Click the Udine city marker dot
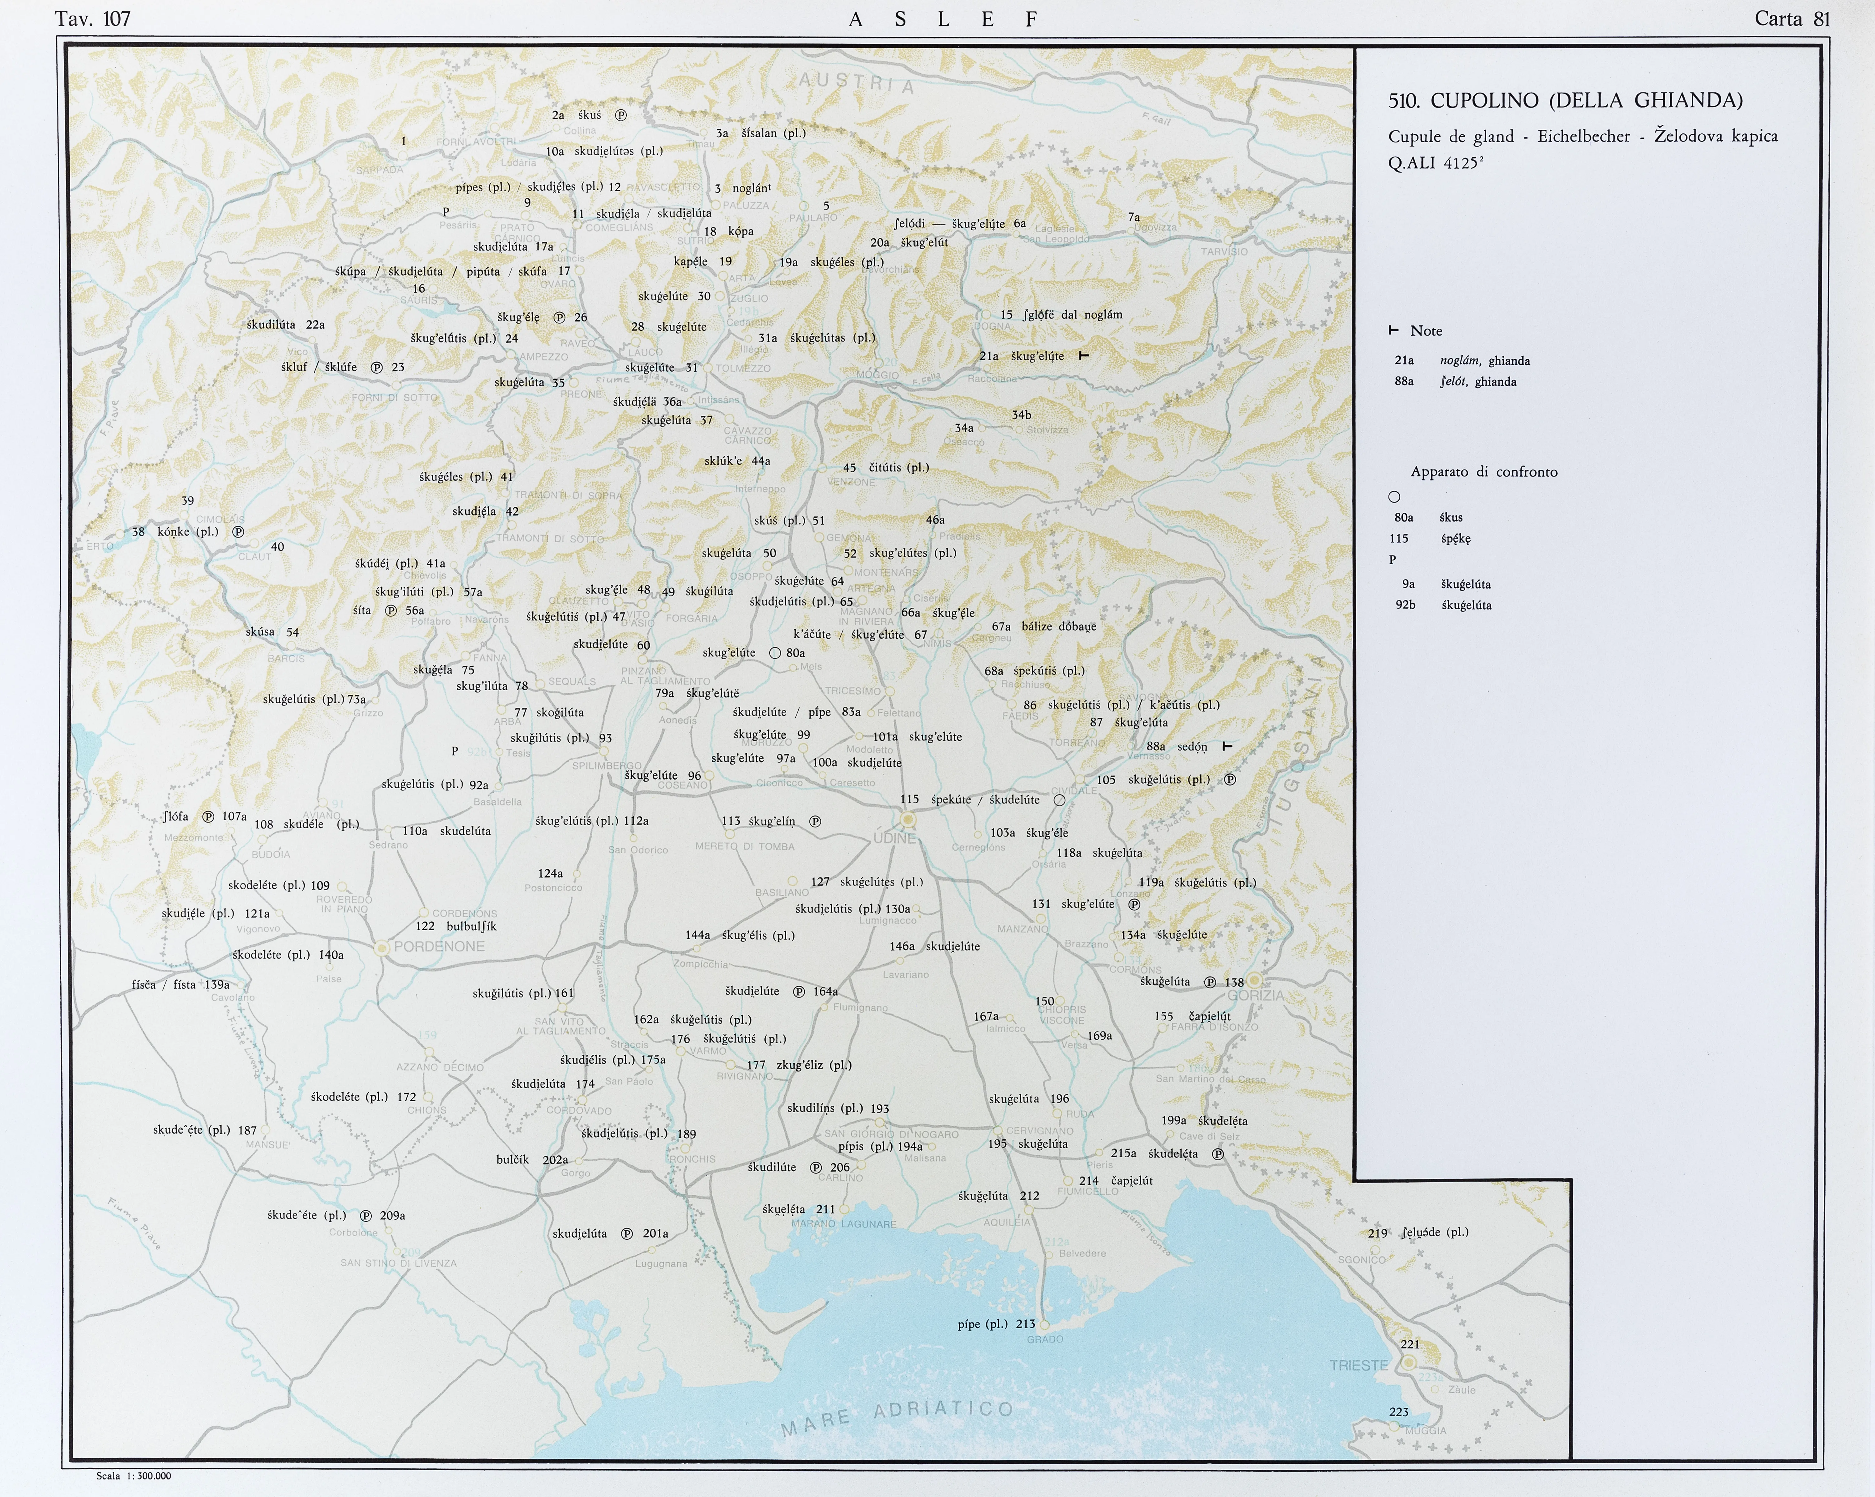The width and height of the screenshot is (1875, 1497). pyautogui.click(x=908, y=819)
